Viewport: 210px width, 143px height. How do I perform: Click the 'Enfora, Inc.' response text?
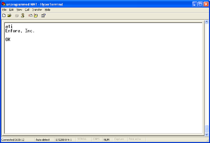(x=20, y=31)
